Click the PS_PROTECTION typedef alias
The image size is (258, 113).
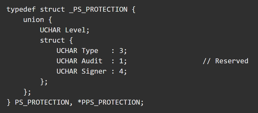pyautogui.click(x=42, y=102)
